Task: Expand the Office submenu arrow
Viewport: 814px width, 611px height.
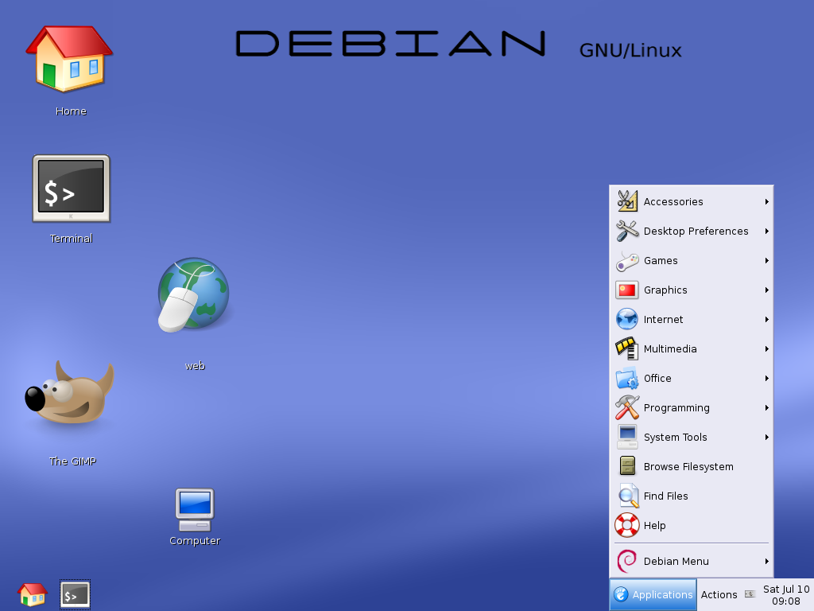Action: [x=766, y=378]
